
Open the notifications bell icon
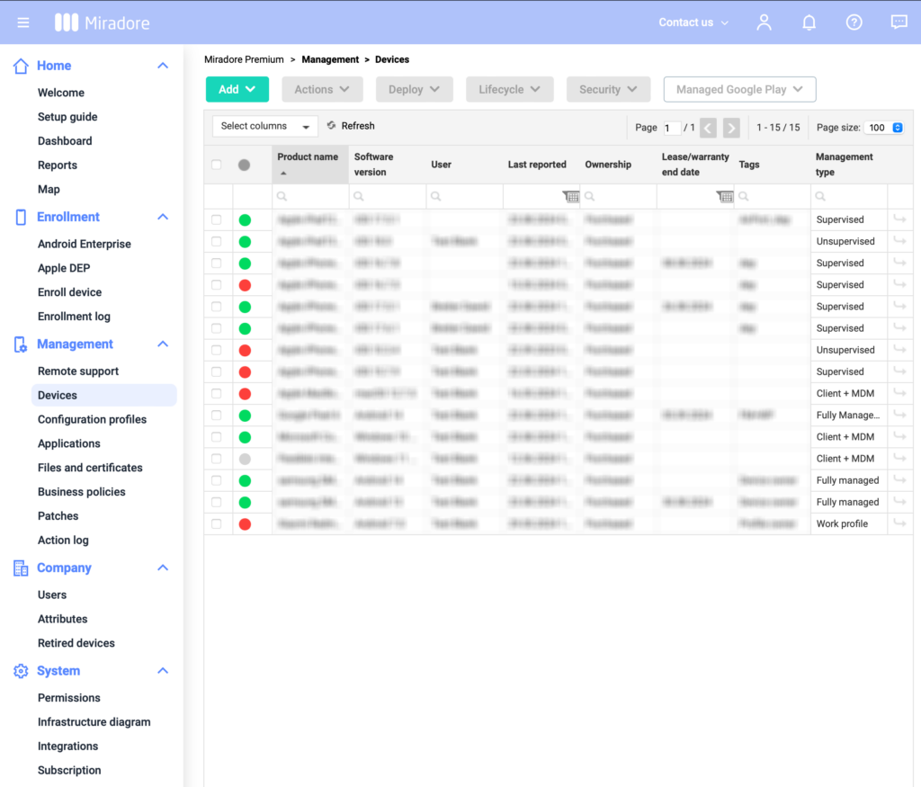point(809,22)
